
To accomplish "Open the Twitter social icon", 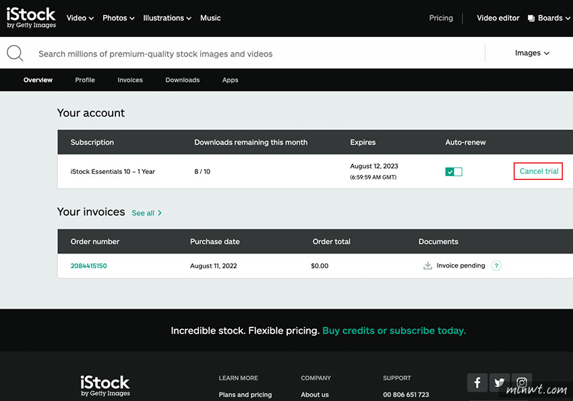I will pyautogui.click(x=499, y=382).
